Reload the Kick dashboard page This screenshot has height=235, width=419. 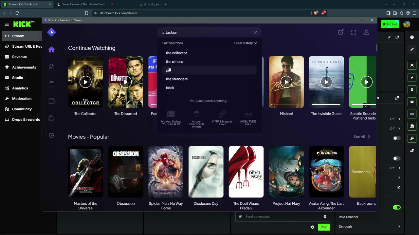tap(17, 13)
